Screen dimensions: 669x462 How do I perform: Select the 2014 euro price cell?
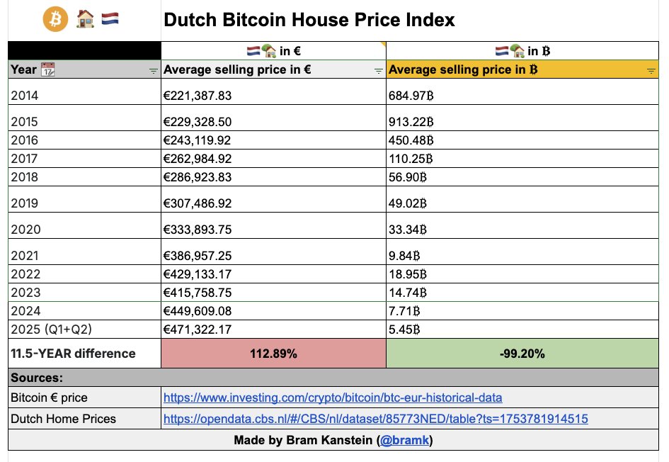pos(273,92)
